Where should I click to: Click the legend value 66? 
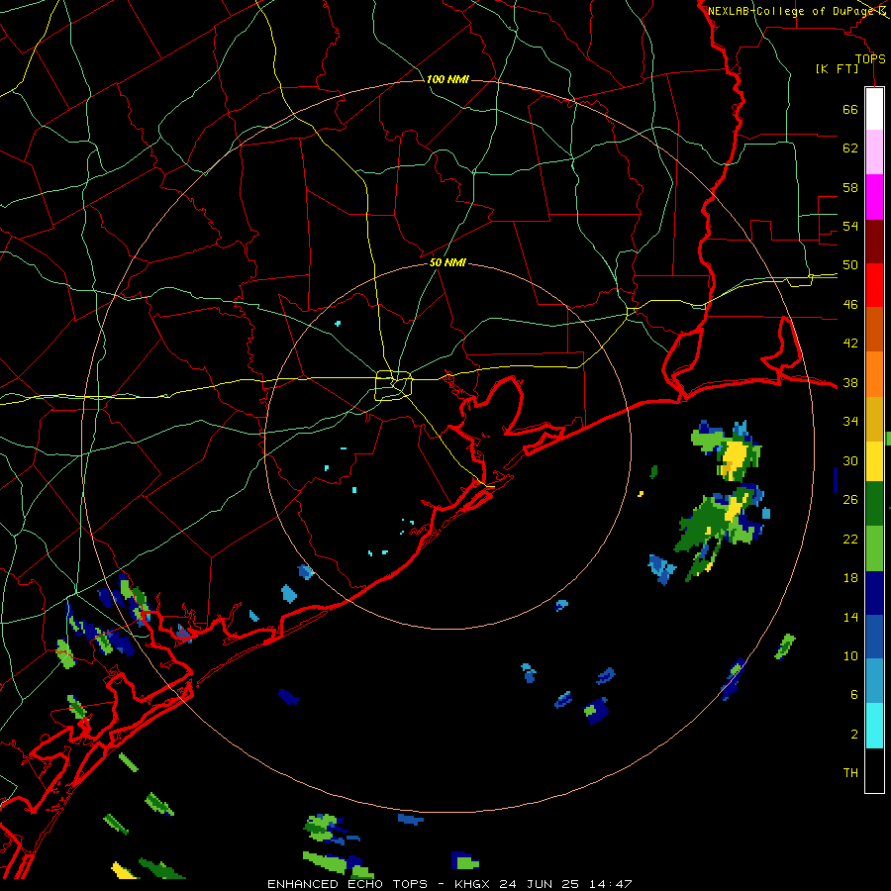tap(850, 109)
